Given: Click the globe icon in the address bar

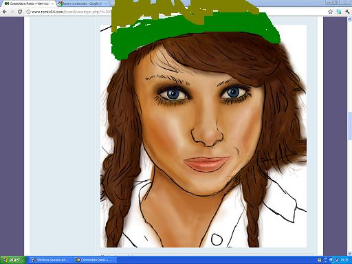Looking at the screenshot, I should tap(28, 12).
